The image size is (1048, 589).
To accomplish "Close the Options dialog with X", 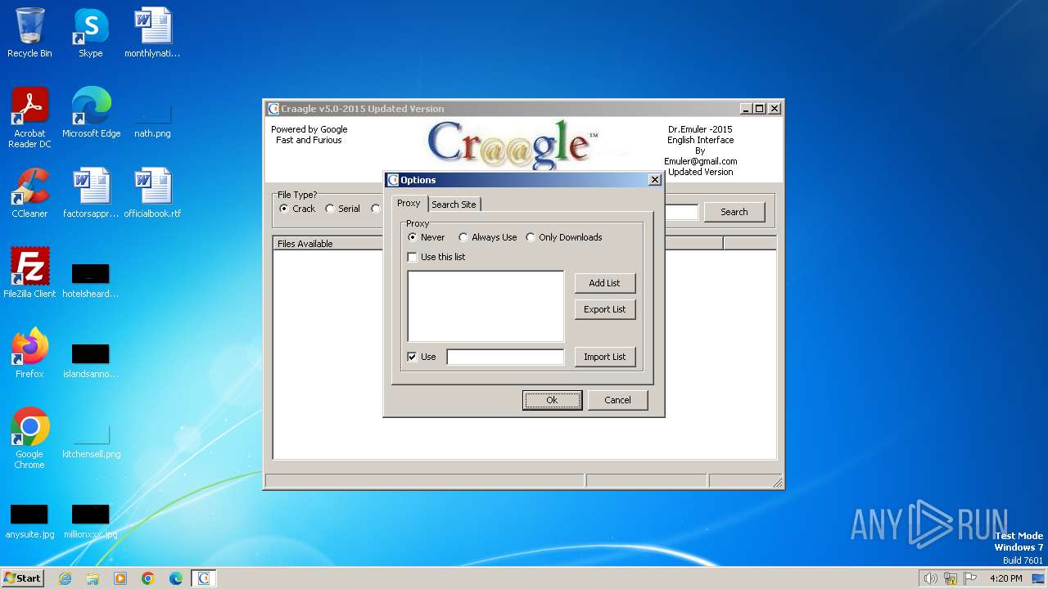I will (x=654, y=180).
